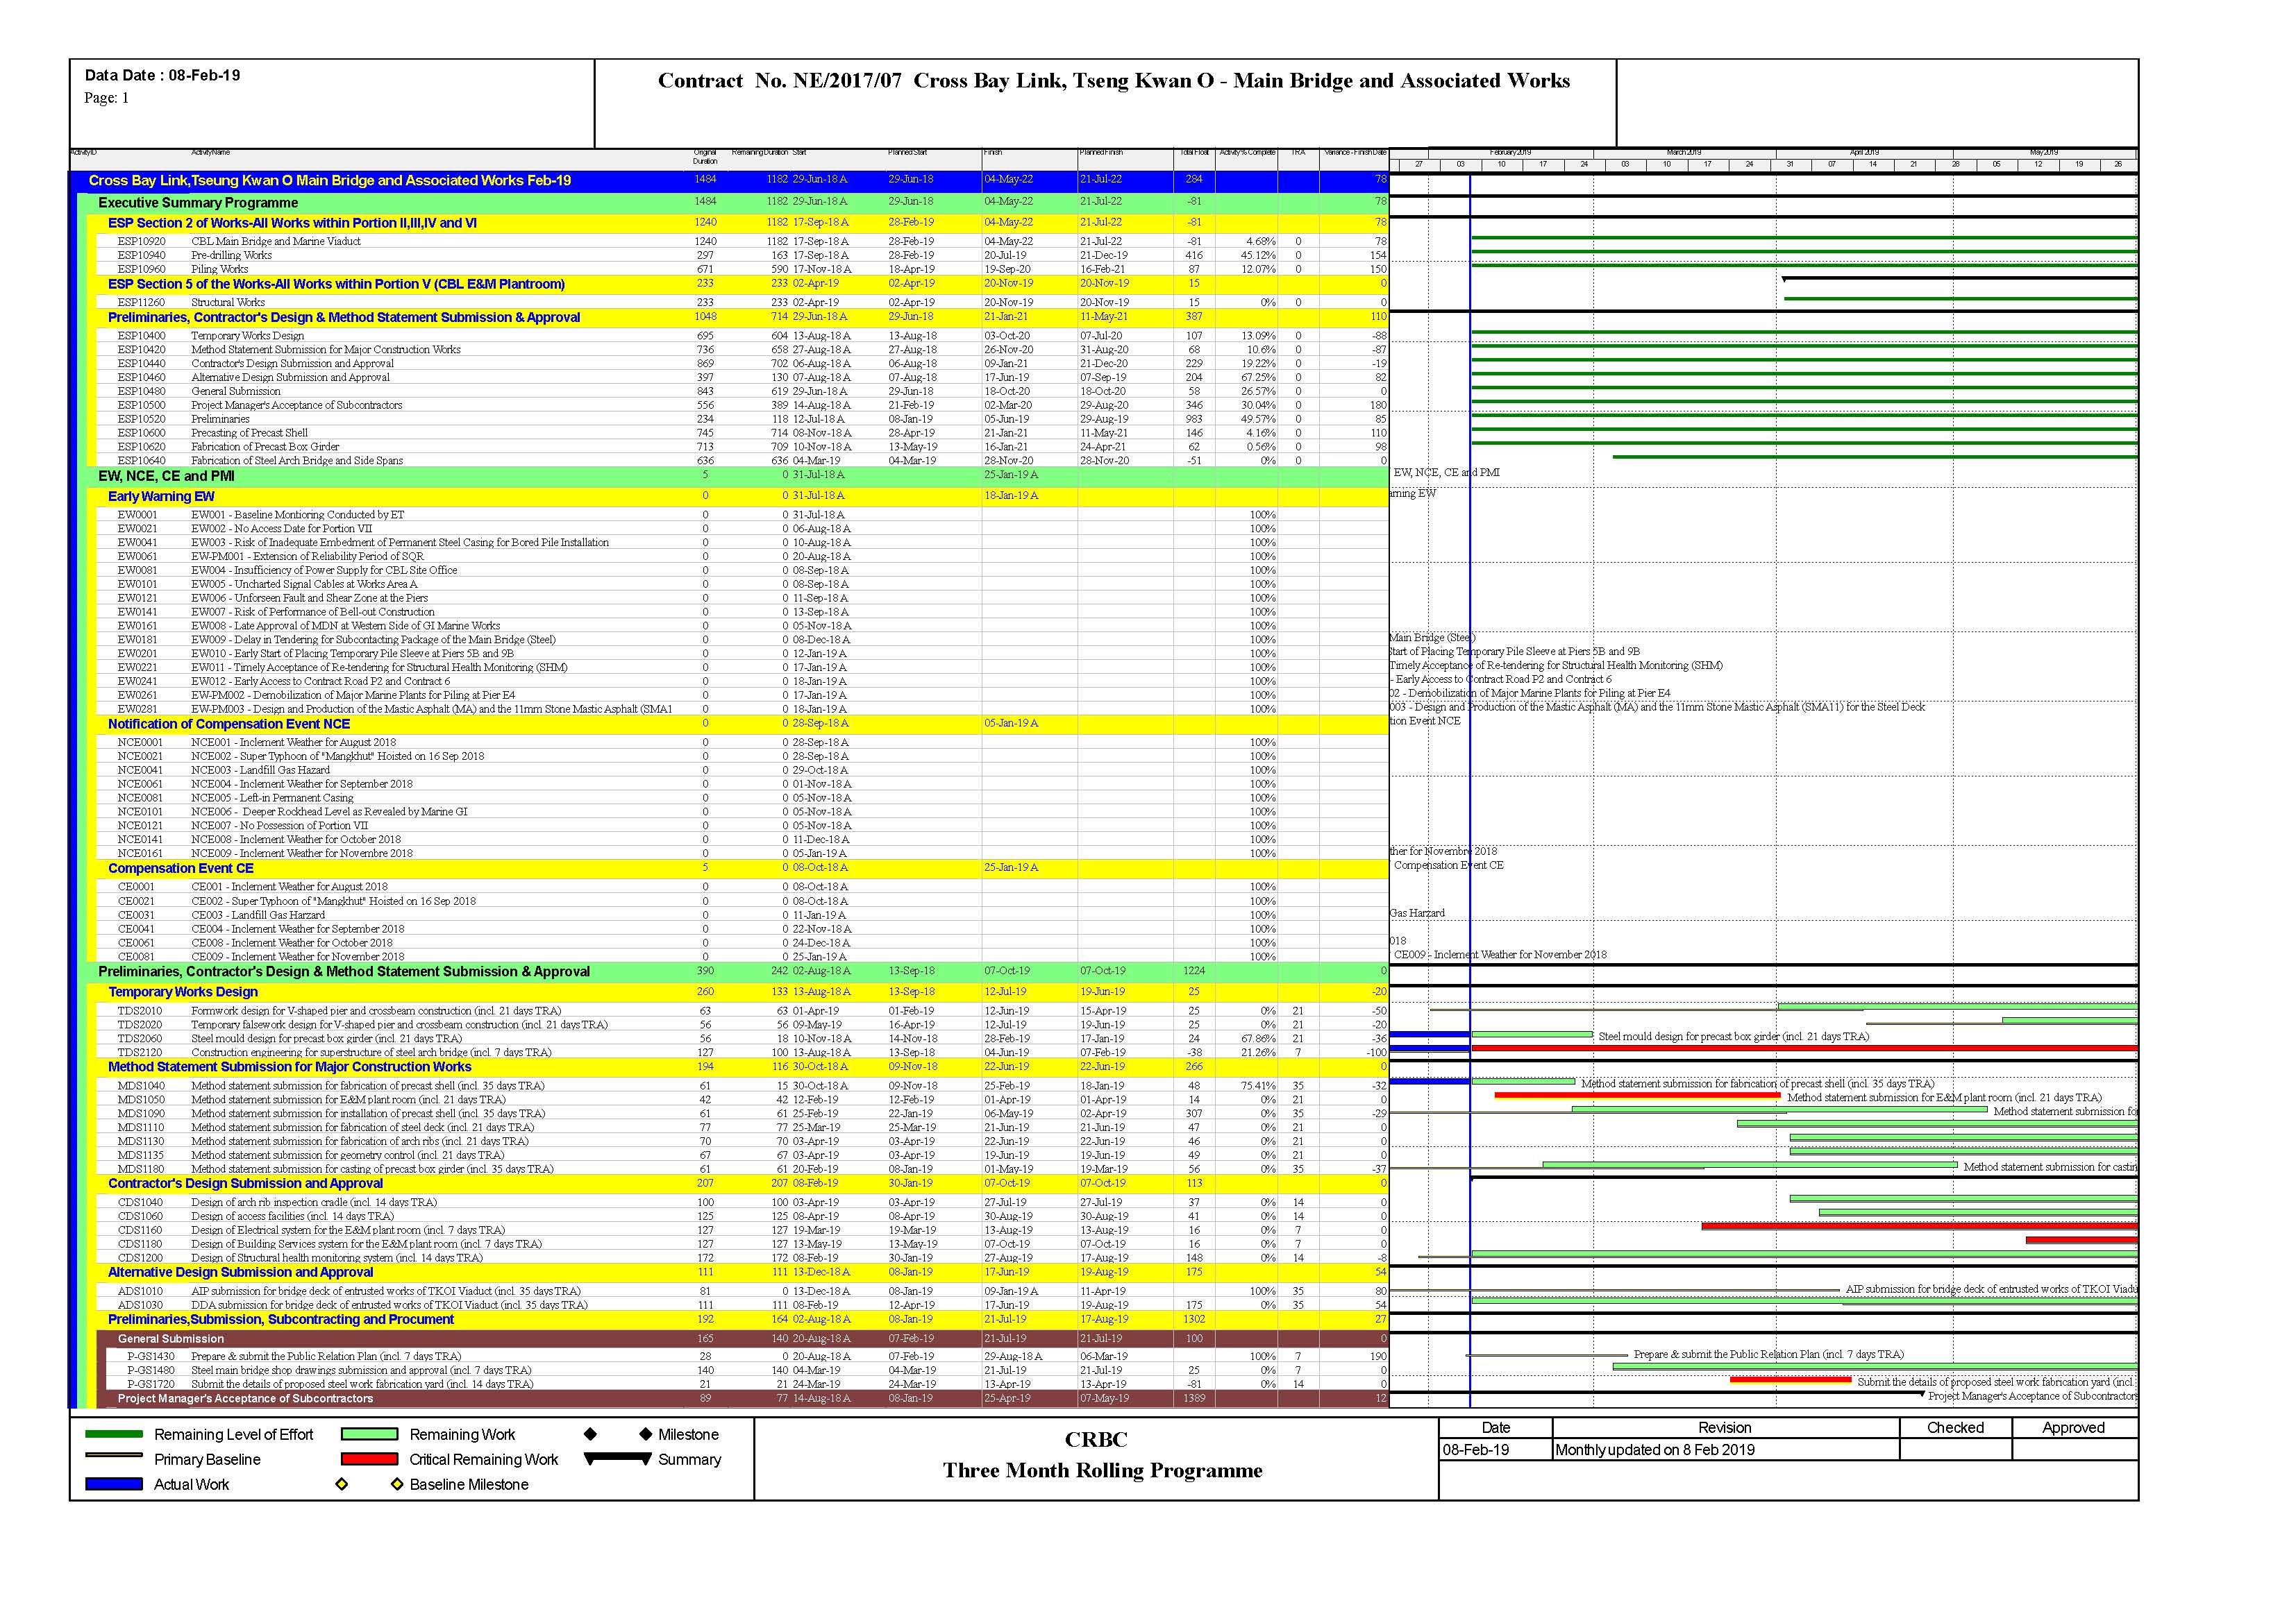Image resolution: width=2296 pixels, height=1623 pixels.
Task: Click activity ID EW0181
Action: 137,640
